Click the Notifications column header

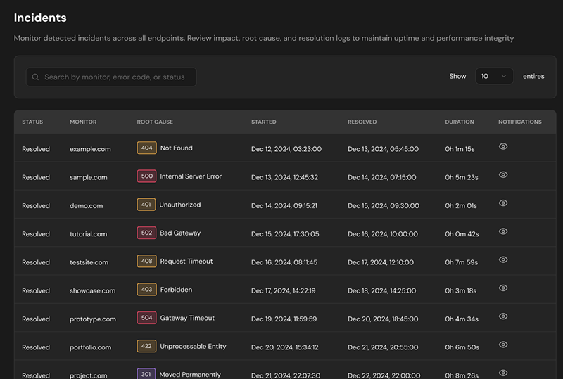[519, 122]
